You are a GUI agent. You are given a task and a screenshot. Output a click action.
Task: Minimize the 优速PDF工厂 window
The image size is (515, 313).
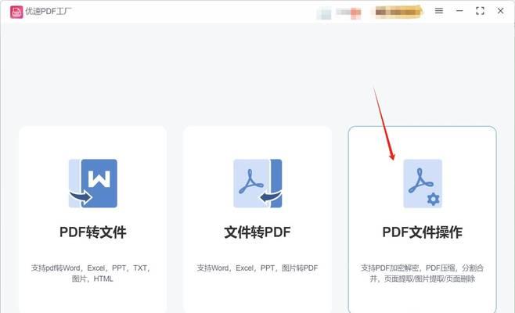(459, 11)
